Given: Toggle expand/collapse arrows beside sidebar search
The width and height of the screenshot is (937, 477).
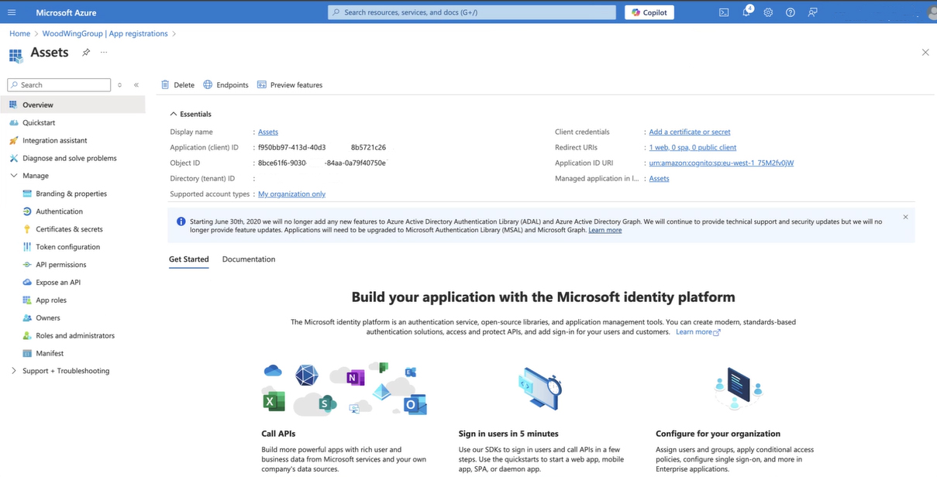Looking at the screenshot, I should click(119, 85).
